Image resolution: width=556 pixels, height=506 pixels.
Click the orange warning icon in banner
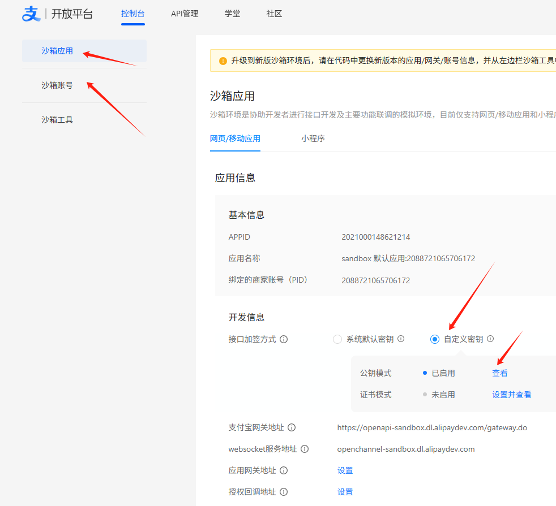click(223, 61)
